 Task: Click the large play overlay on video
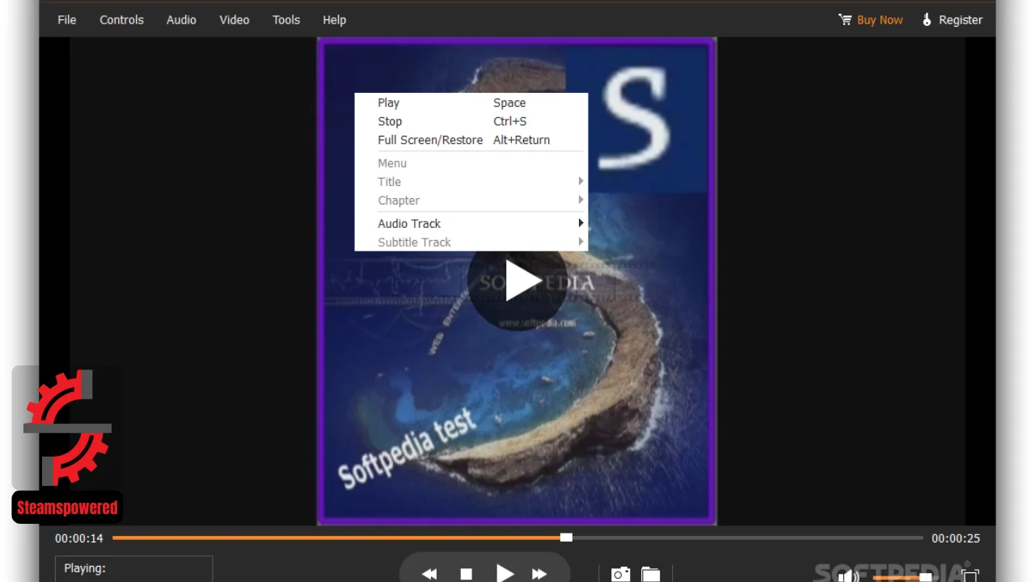coord(517,281)
